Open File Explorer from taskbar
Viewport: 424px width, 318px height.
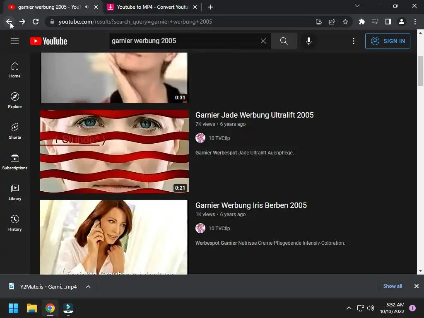(31, 308)
